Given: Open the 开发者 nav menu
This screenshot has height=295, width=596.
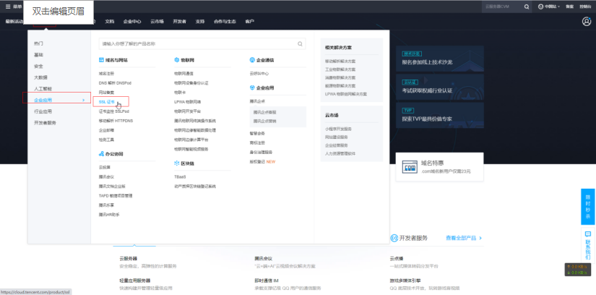Looking at the screenshot, I should point(179,21).
